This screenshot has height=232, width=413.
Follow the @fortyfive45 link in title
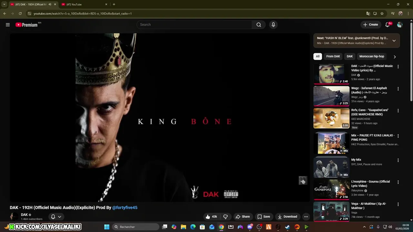125,208
